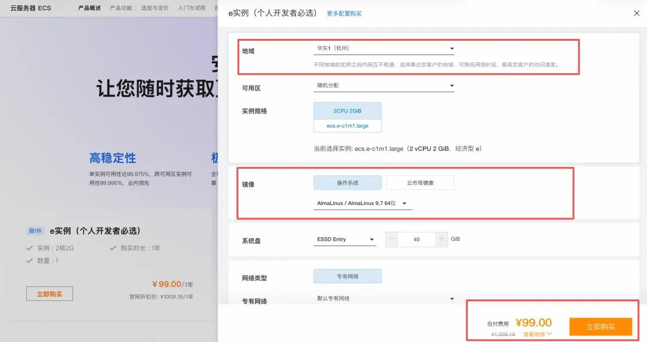Increase system disk size with plus button

tap(441, 239)
